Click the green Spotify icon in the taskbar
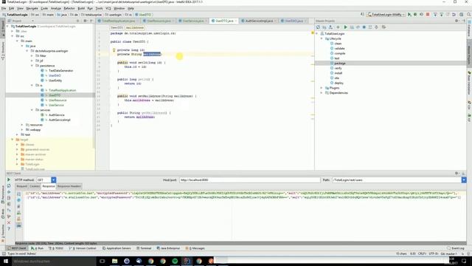The image size is (472, 266). pos(175,261)
